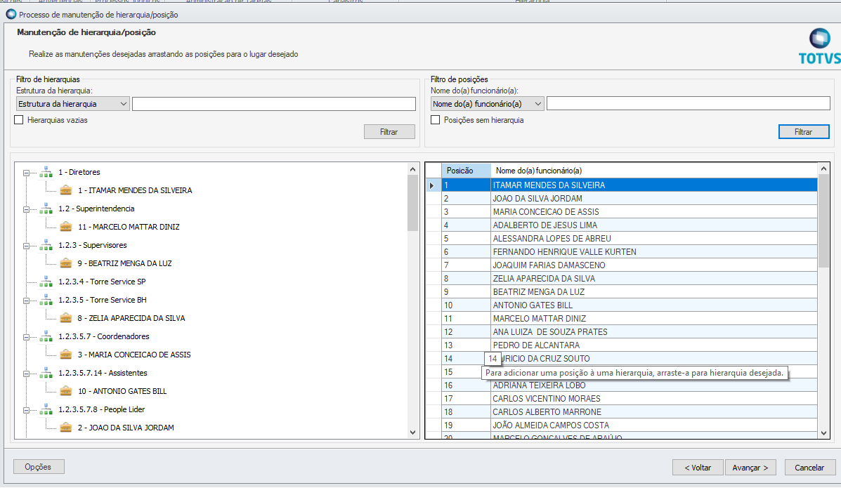Sort by the Posicão column header

point(466,171)
